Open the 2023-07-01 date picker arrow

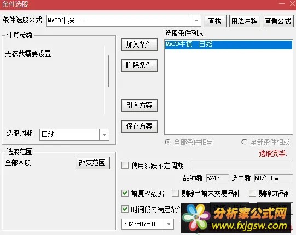pyautogui.click(x=169, y=224)
